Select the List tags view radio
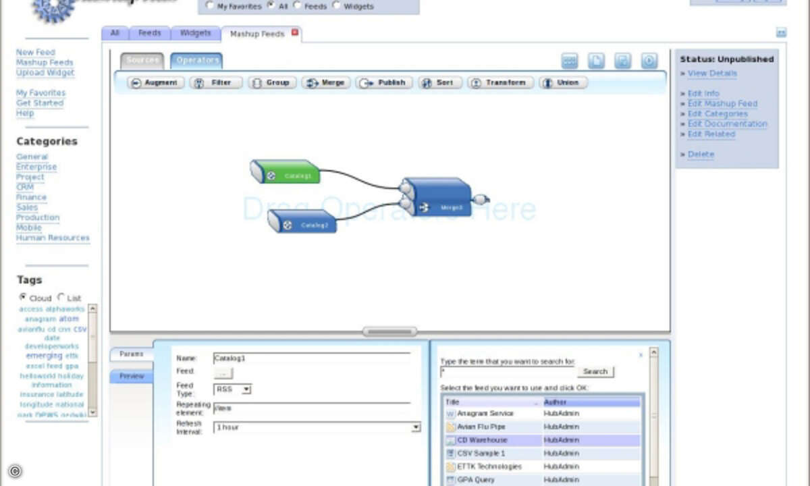This screenshot has width=810, height=486. coord(61,297)
